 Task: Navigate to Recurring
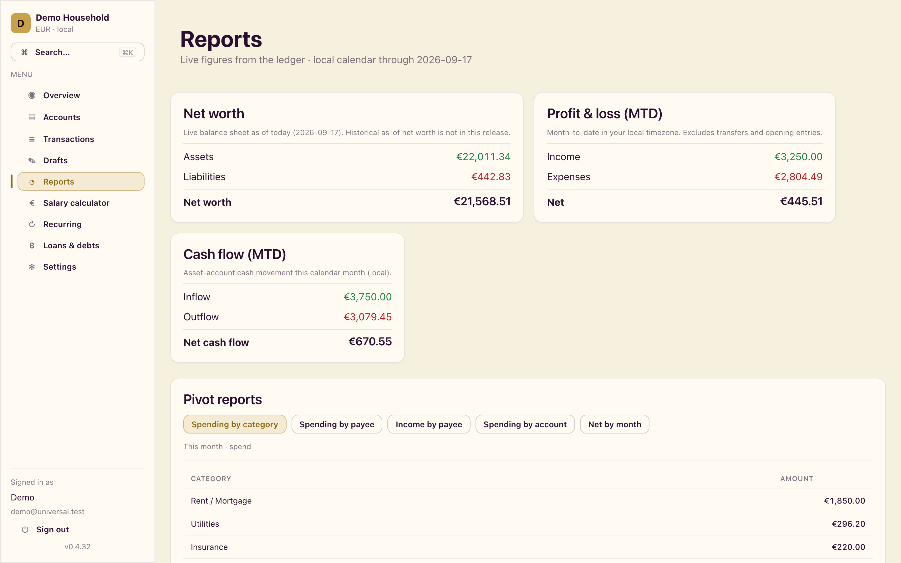[81, 224]
